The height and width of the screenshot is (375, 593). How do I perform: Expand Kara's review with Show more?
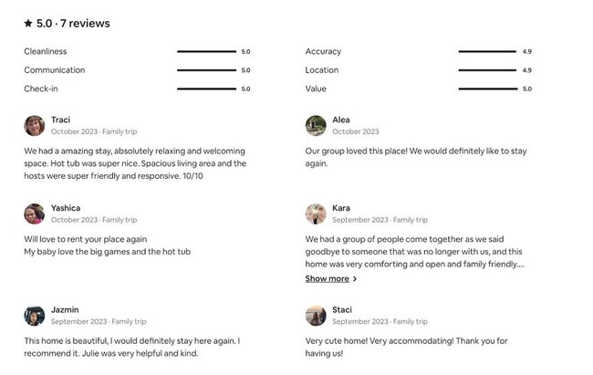pos(327,279)
